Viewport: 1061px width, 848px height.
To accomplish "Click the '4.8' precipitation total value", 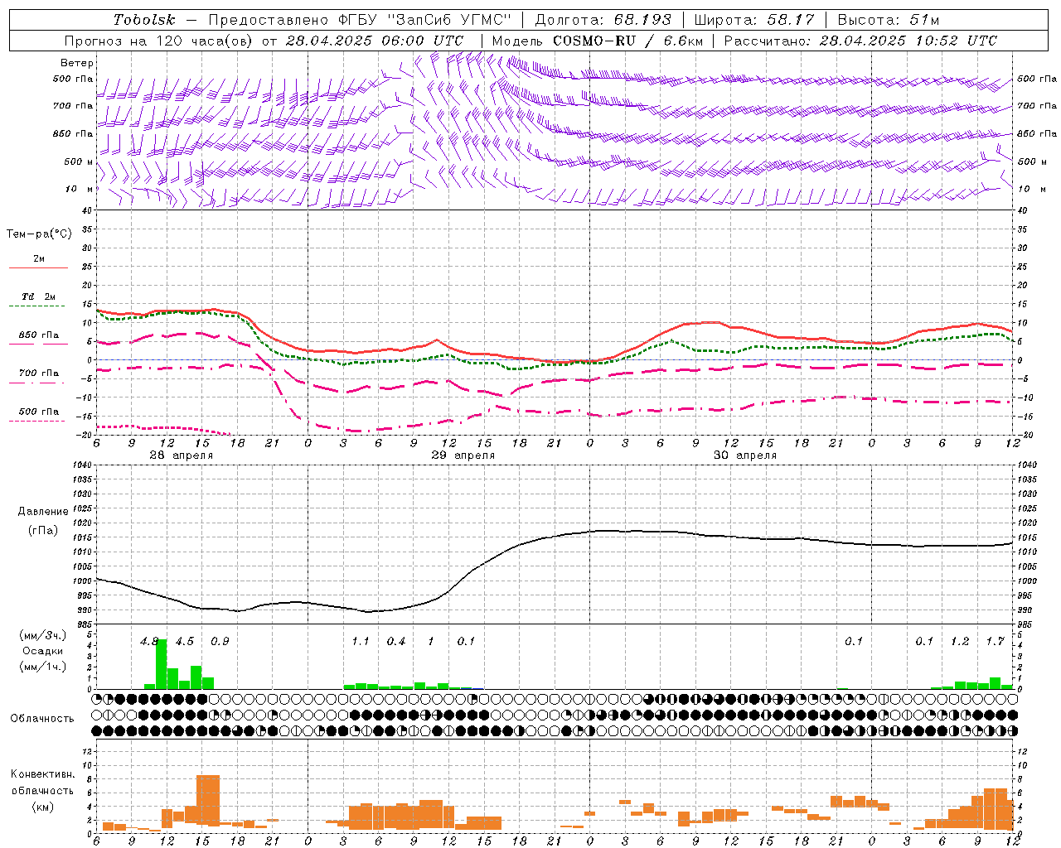I will tap(149, 641).
